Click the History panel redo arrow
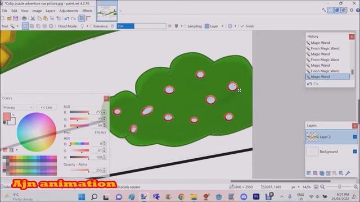Screen dimensions: 360x202 tap(316, 84)
